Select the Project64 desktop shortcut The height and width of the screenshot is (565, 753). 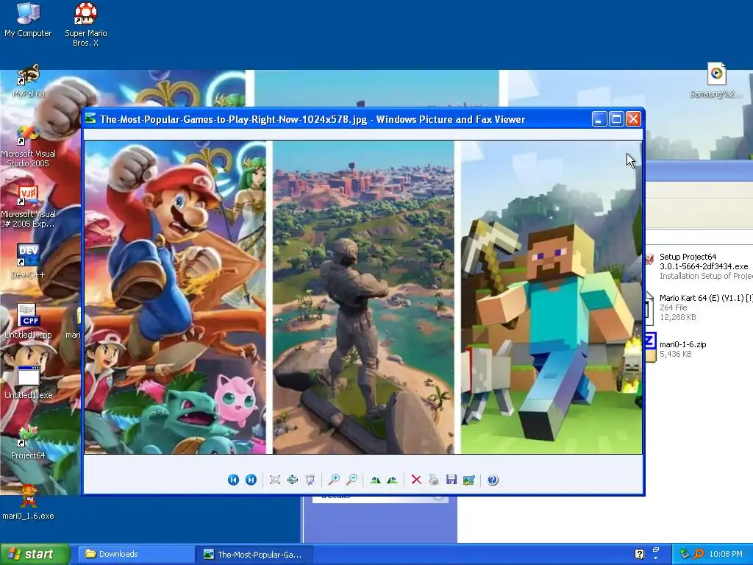click(28, 442)
